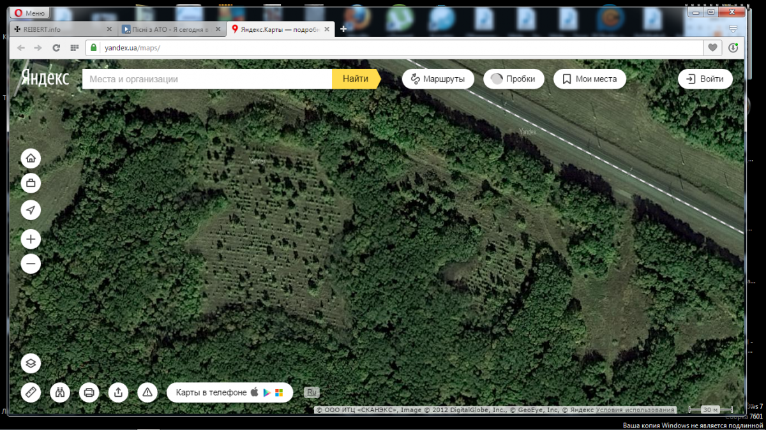
Task: Click the share map icon
Action: 118,392
